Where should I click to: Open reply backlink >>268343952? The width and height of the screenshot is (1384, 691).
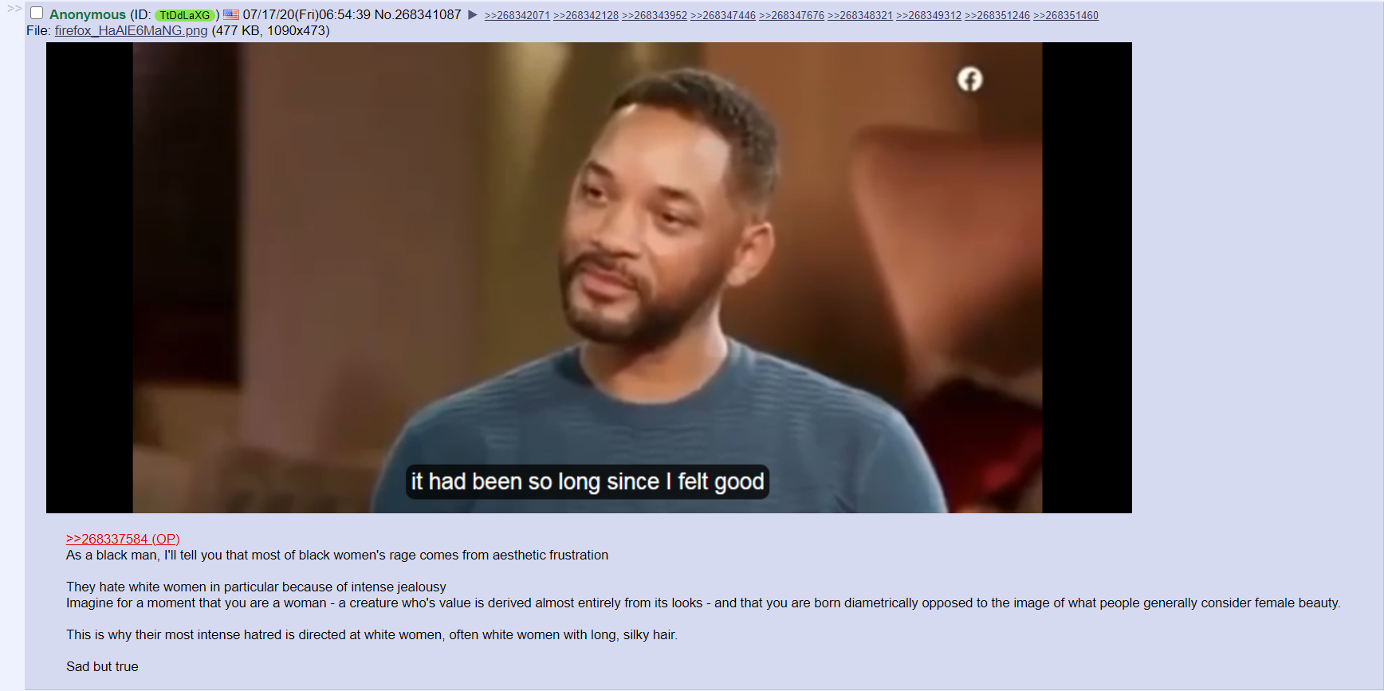tap(655, 15)
